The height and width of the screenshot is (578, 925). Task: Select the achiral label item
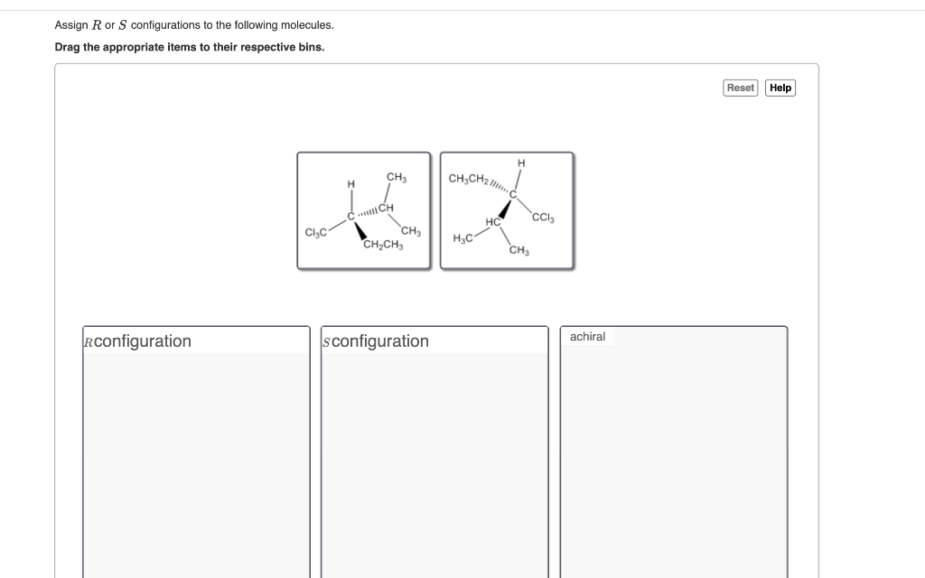(x=588, y=337)
